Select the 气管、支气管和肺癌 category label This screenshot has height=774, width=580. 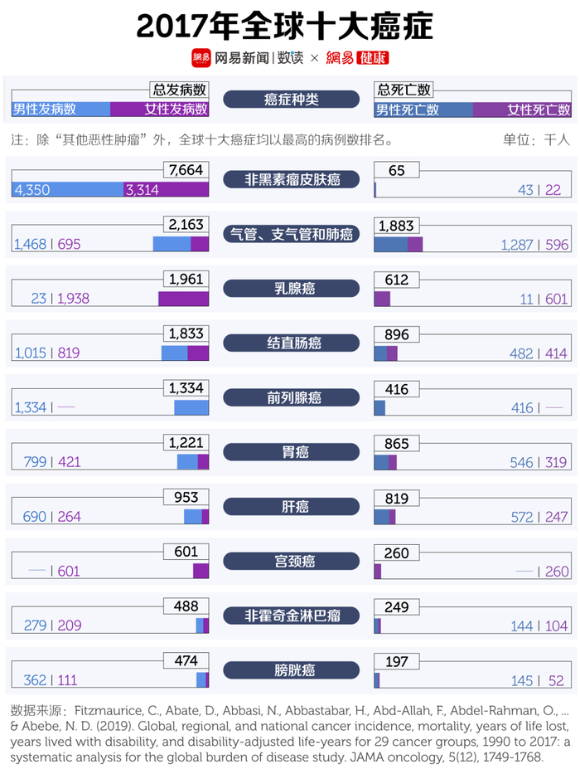point(292,234)
